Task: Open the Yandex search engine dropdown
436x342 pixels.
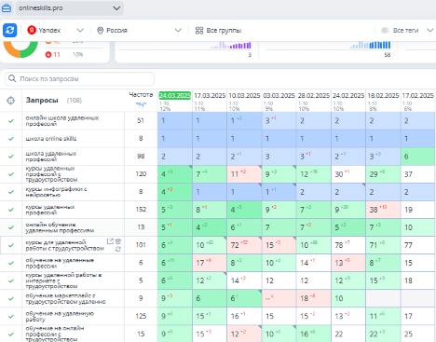Action: [x=80, y=30]
